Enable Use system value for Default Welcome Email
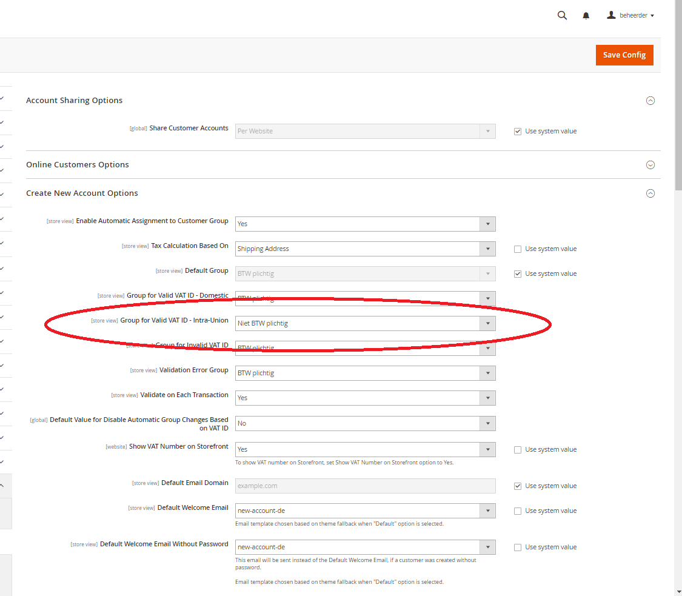 click(518, 511)
